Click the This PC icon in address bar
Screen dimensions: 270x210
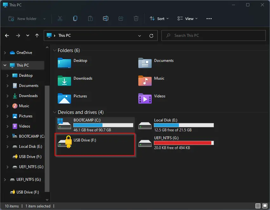pos(49,36)
